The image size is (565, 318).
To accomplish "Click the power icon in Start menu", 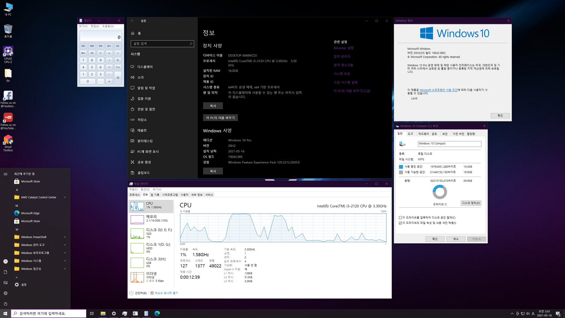I will pyautogui.click(x=5, y=304).
